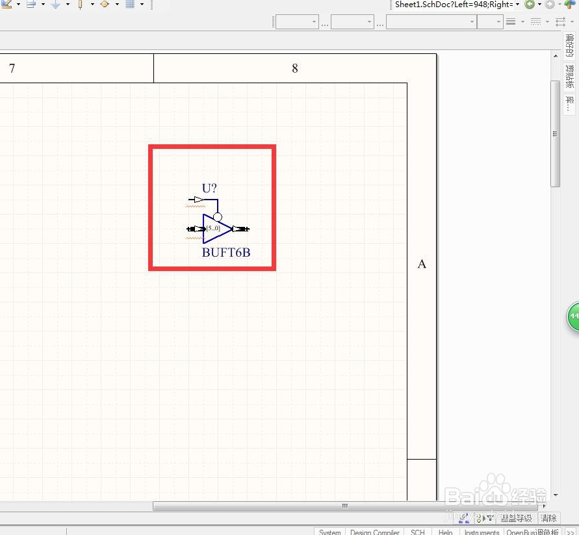The height and width of the screenshot is (535, 579).
Task: Click the mask level highlight pen icon
Action: click(464, 518)
